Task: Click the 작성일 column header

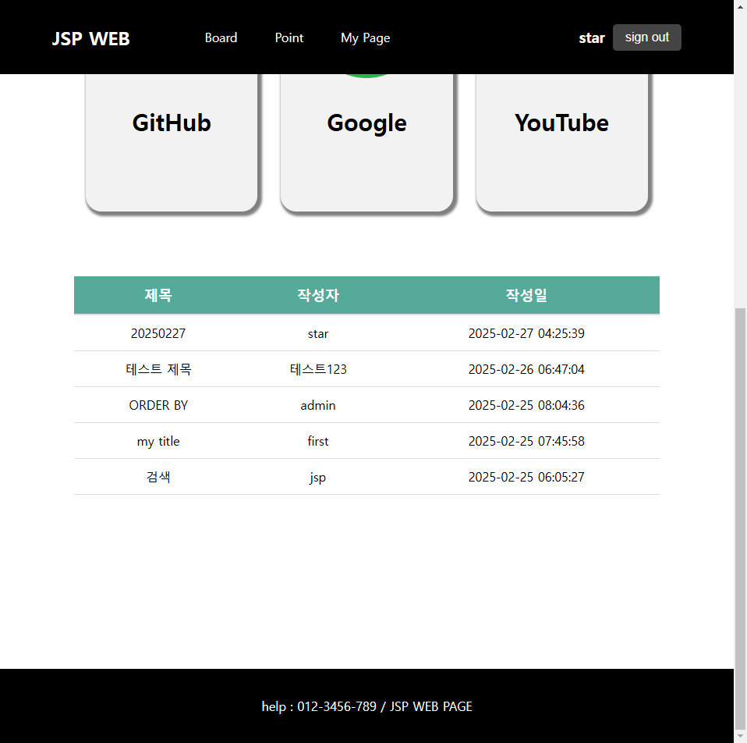Action: 526,295
